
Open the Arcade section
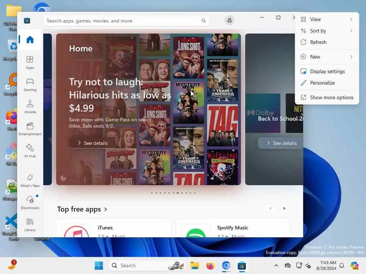30,107
